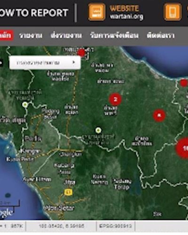The image size is (188, 235).
Task: Open the รับการแจ้งเตือน menu item
Action: pos(114,36)
